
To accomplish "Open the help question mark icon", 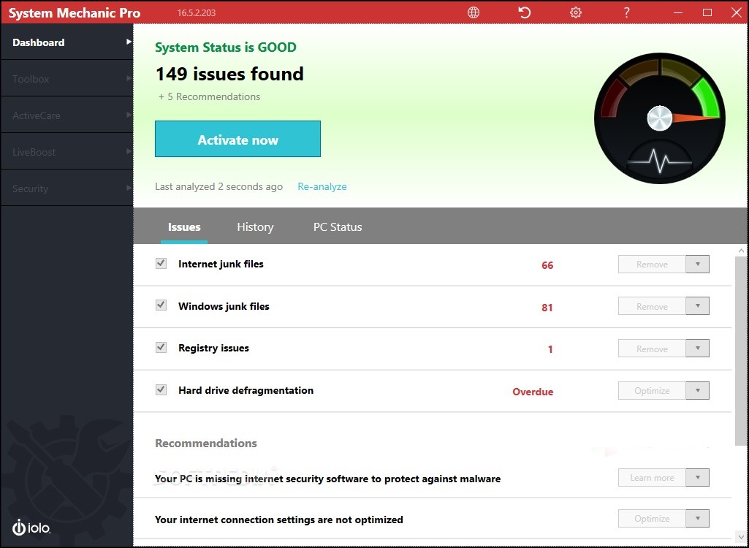I will [x=627, y=12].
